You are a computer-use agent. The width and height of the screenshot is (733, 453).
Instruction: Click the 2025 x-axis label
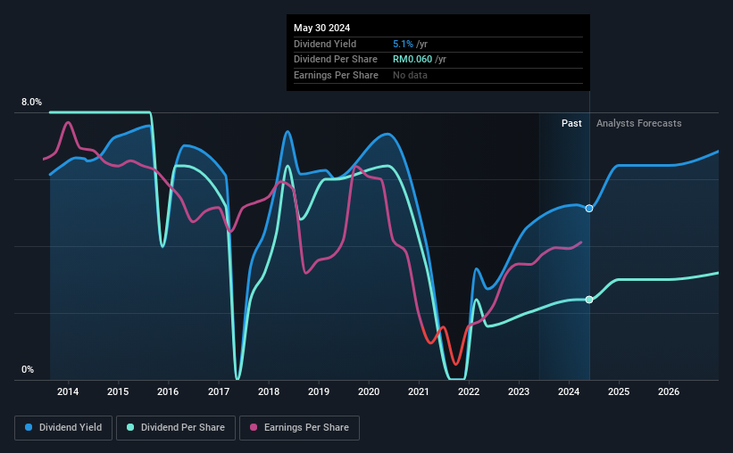click(619, 391)
